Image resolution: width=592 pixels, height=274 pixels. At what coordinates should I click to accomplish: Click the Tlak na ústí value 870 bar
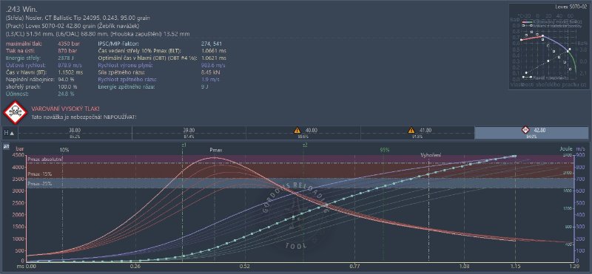tap(68, 50)
